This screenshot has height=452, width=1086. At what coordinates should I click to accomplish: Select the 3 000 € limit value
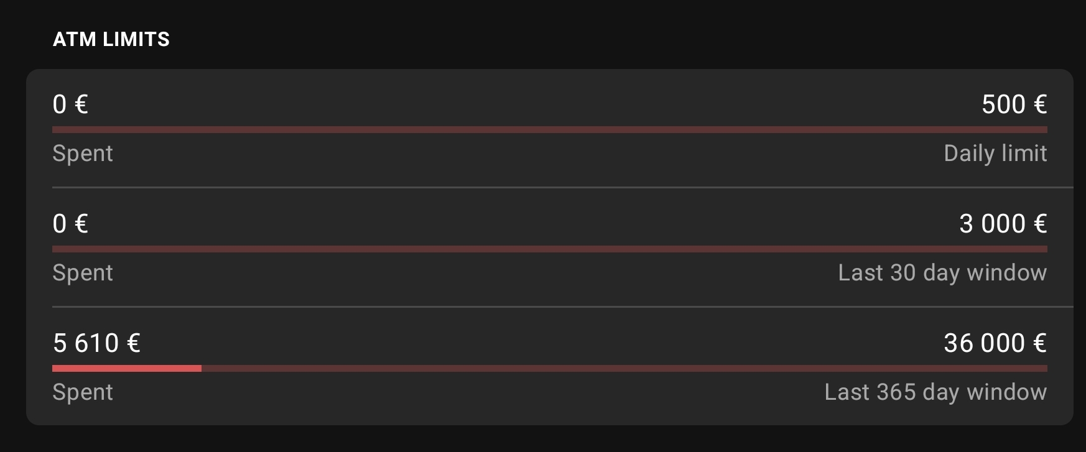pyautogui.click(x=1003, y=224)
